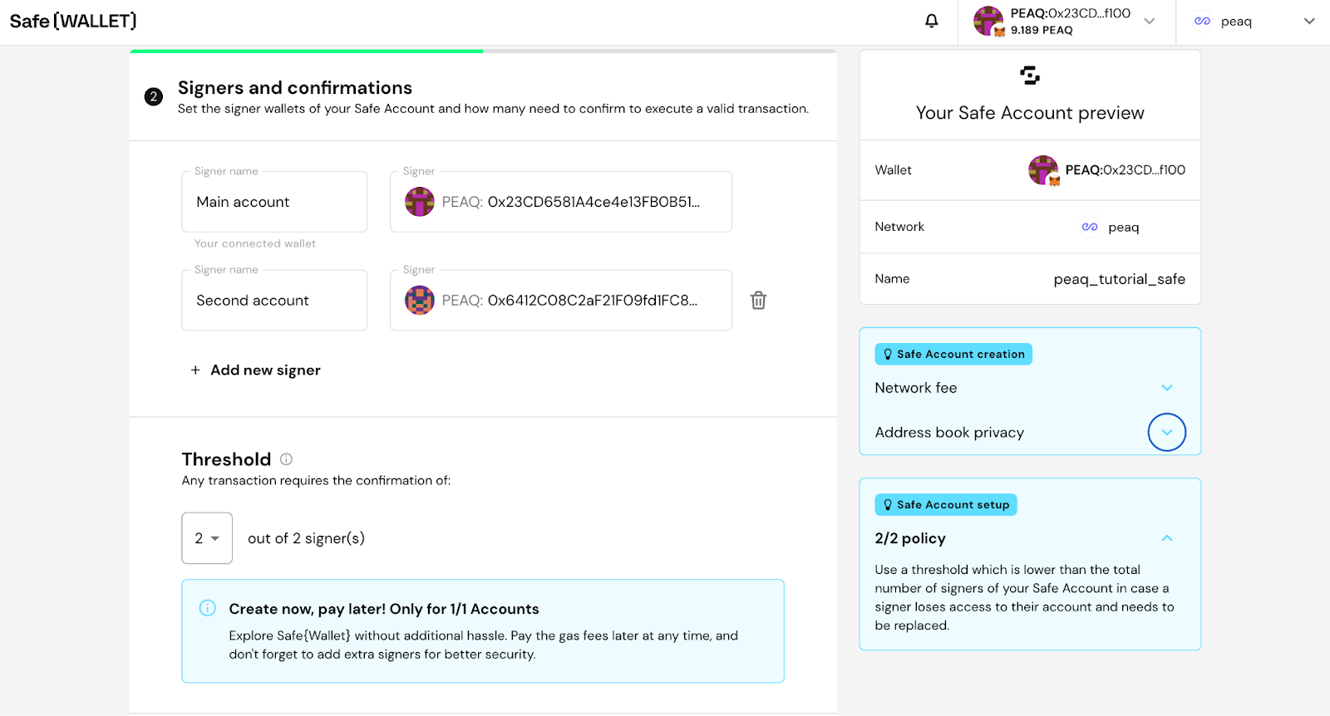
Task: Expand the Address book privacy section
Action: click(1167, 432)
